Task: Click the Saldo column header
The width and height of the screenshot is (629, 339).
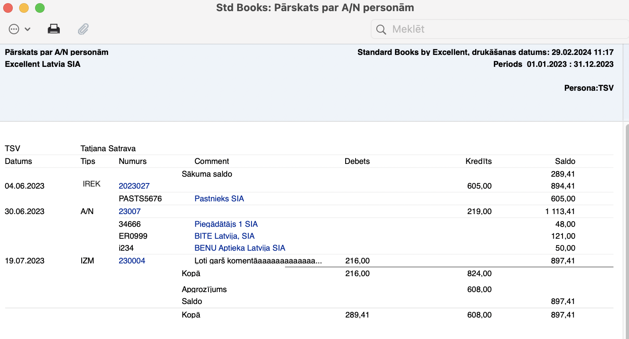Action: (565, 161)
